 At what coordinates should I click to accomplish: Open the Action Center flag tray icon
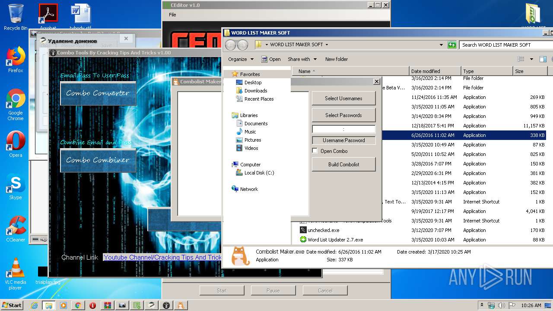coord(512,305)
